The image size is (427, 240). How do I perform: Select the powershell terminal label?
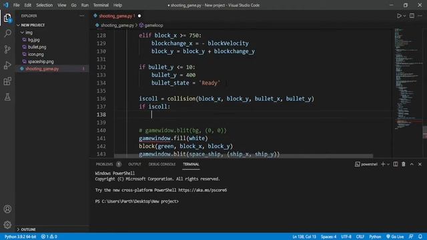point(366,164)
